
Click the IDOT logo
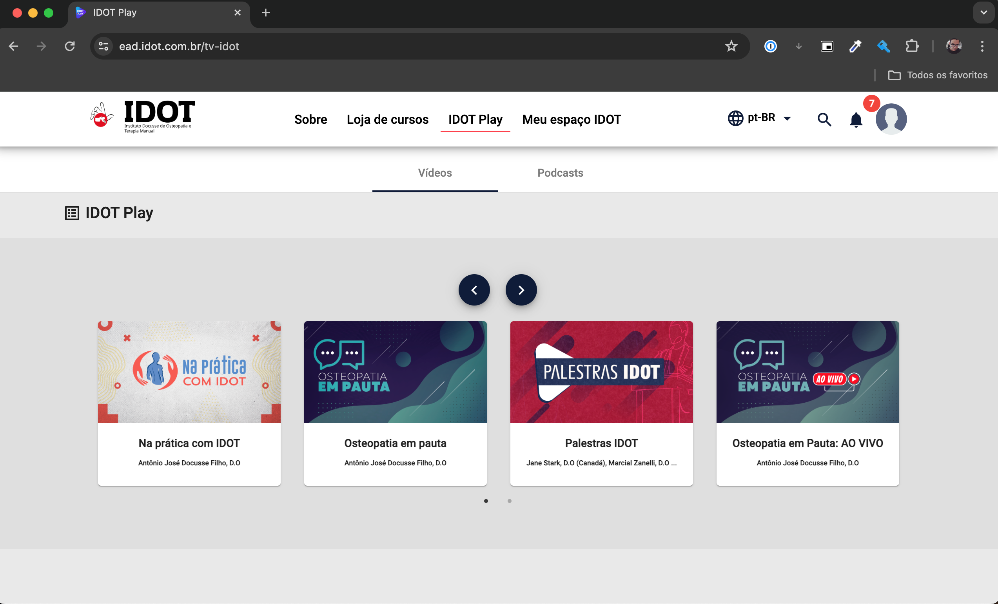[143, 118]
